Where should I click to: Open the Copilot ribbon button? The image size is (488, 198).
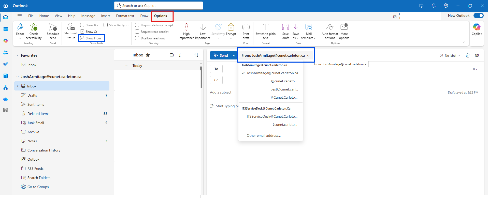[477, 29]
